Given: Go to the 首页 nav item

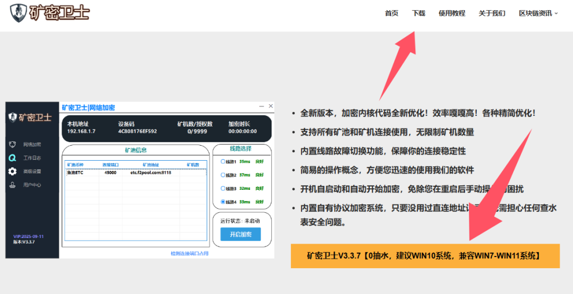Looking at the screenshot, I should (392, 13).
